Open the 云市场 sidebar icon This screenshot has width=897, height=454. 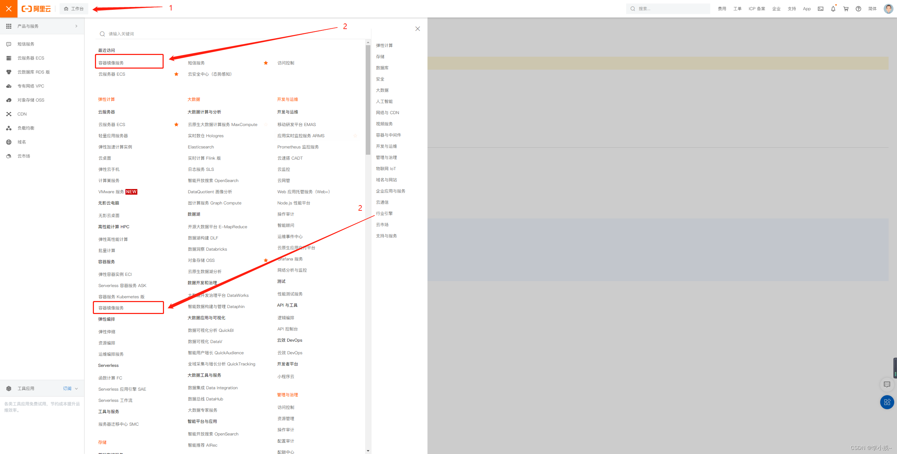coord(9,156)
